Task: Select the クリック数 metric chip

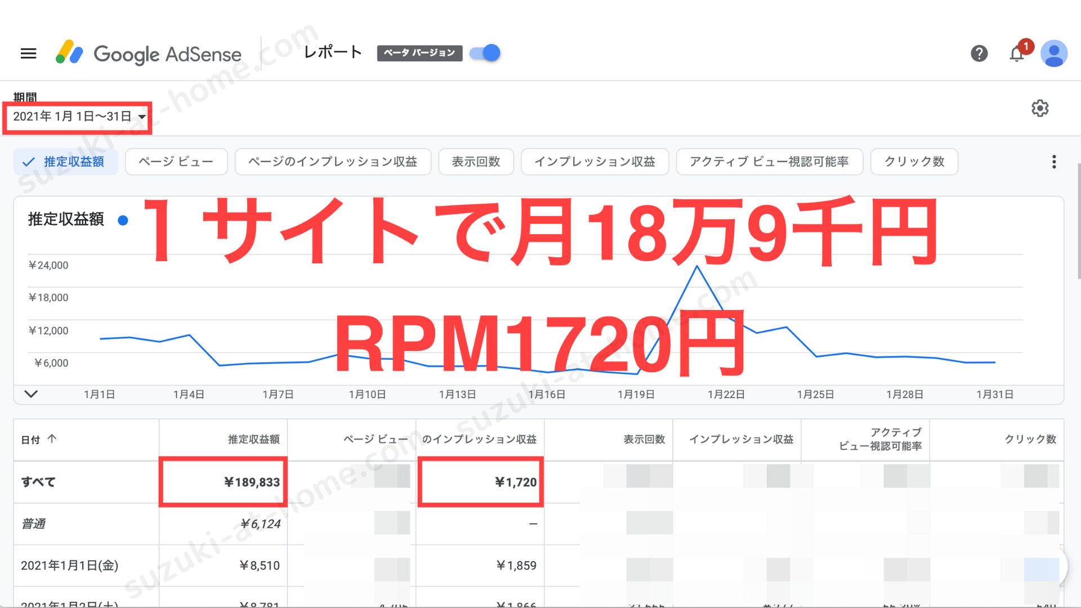Action: coord(914,162)
